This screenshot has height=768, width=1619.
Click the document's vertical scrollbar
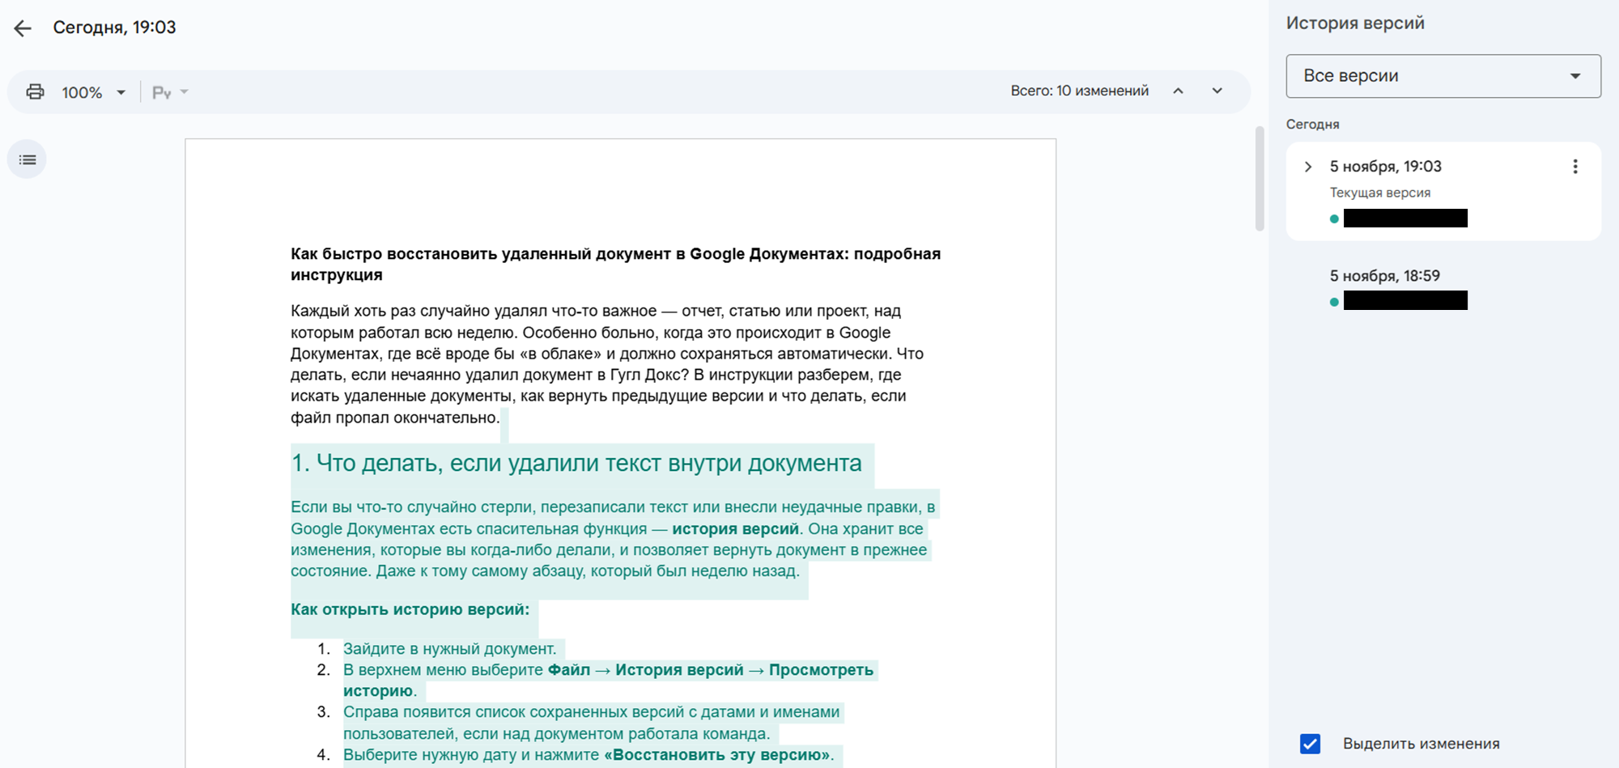(x=1260, y=178)
